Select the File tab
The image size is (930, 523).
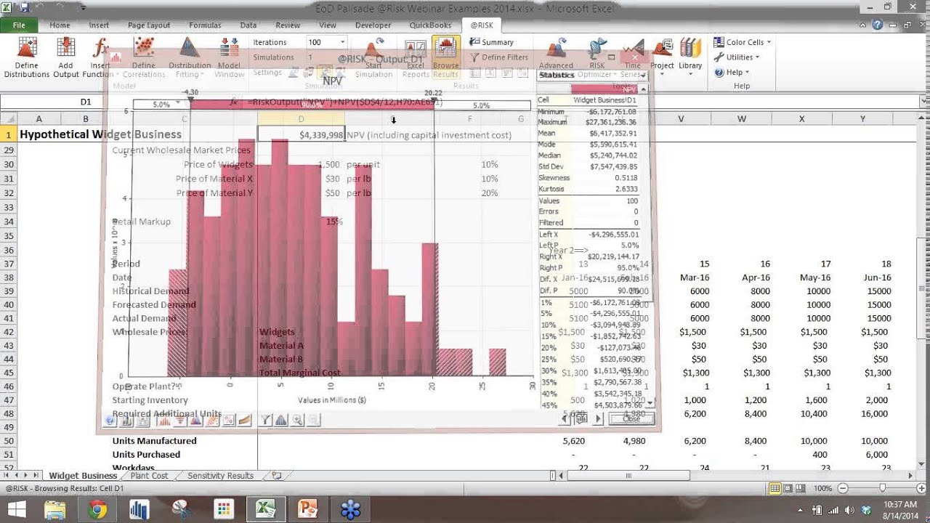point(19,25)
